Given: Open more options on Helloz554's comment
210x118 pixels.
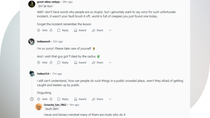Looking at the screenshot, I should pyautogui.click(x=110, y=99).
